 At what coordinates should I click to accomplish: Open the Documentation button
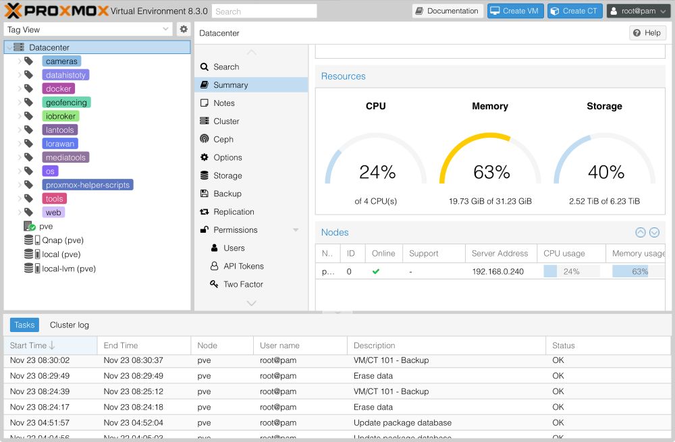click(448, 11)
